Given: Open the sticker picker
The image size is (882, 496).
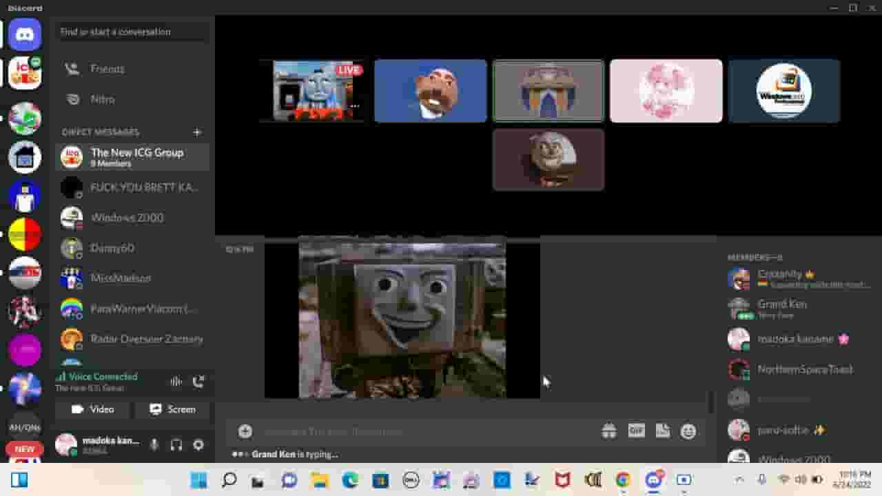Looking at the screenshot, I should 662,431.
